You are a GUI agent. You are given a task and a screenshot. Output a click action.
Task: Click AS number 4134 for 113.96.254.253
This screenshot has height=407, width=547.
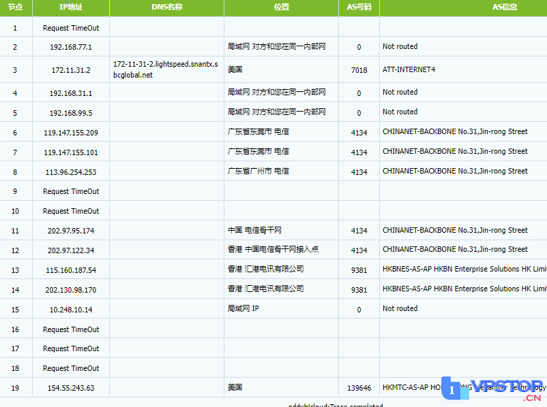(359, 172)
